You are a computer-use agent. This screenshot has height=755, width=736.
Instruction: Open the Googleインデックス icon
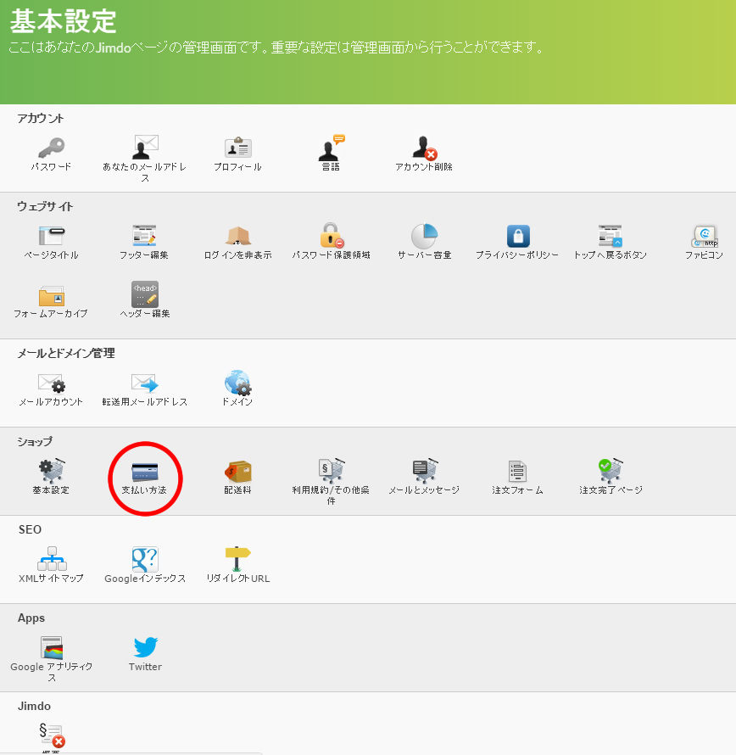tap(145, 559)
